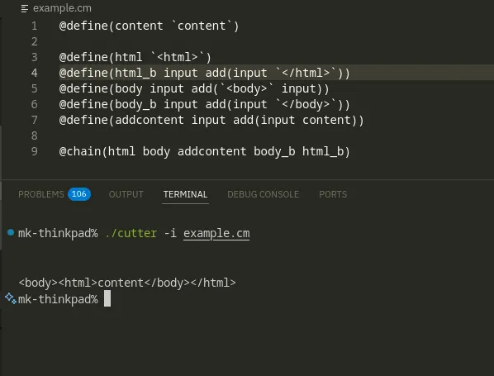
Task: Click the blue dot command status marker
Action: click(11, 232)
